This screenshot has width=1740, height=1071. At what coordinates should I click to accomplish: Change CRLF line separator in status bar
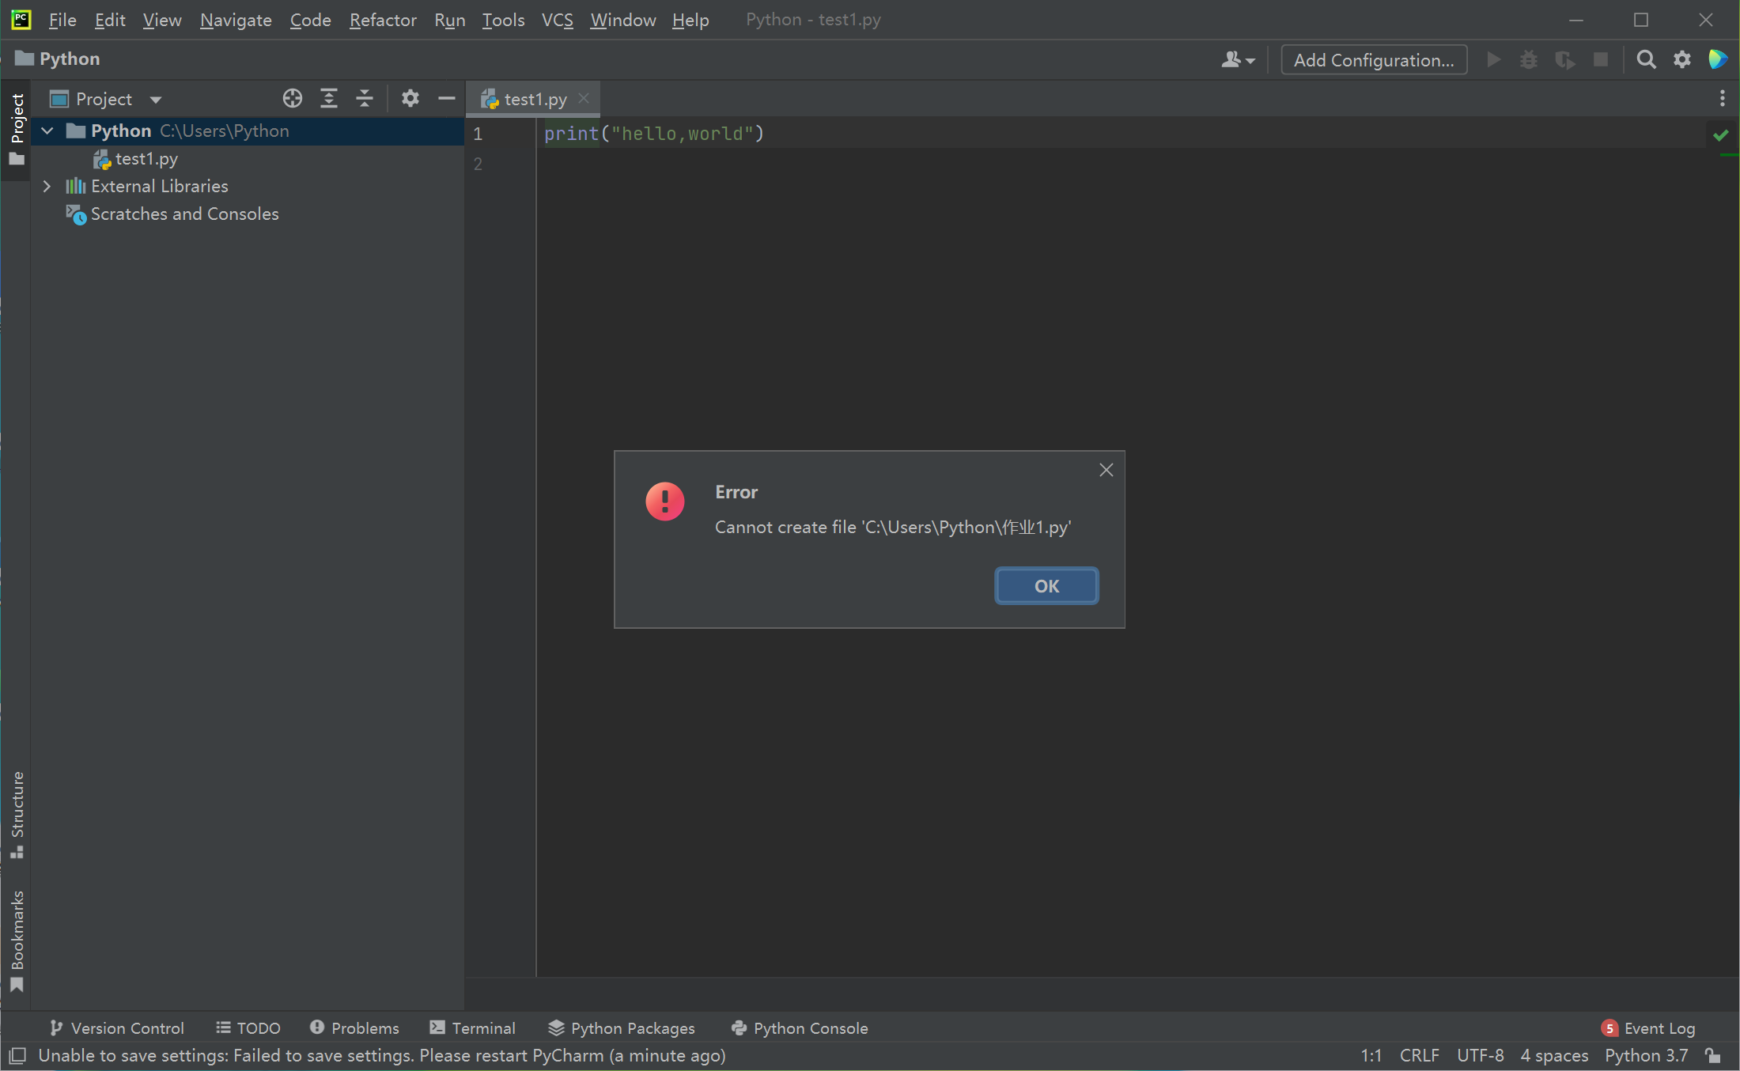point(1420,1055)
